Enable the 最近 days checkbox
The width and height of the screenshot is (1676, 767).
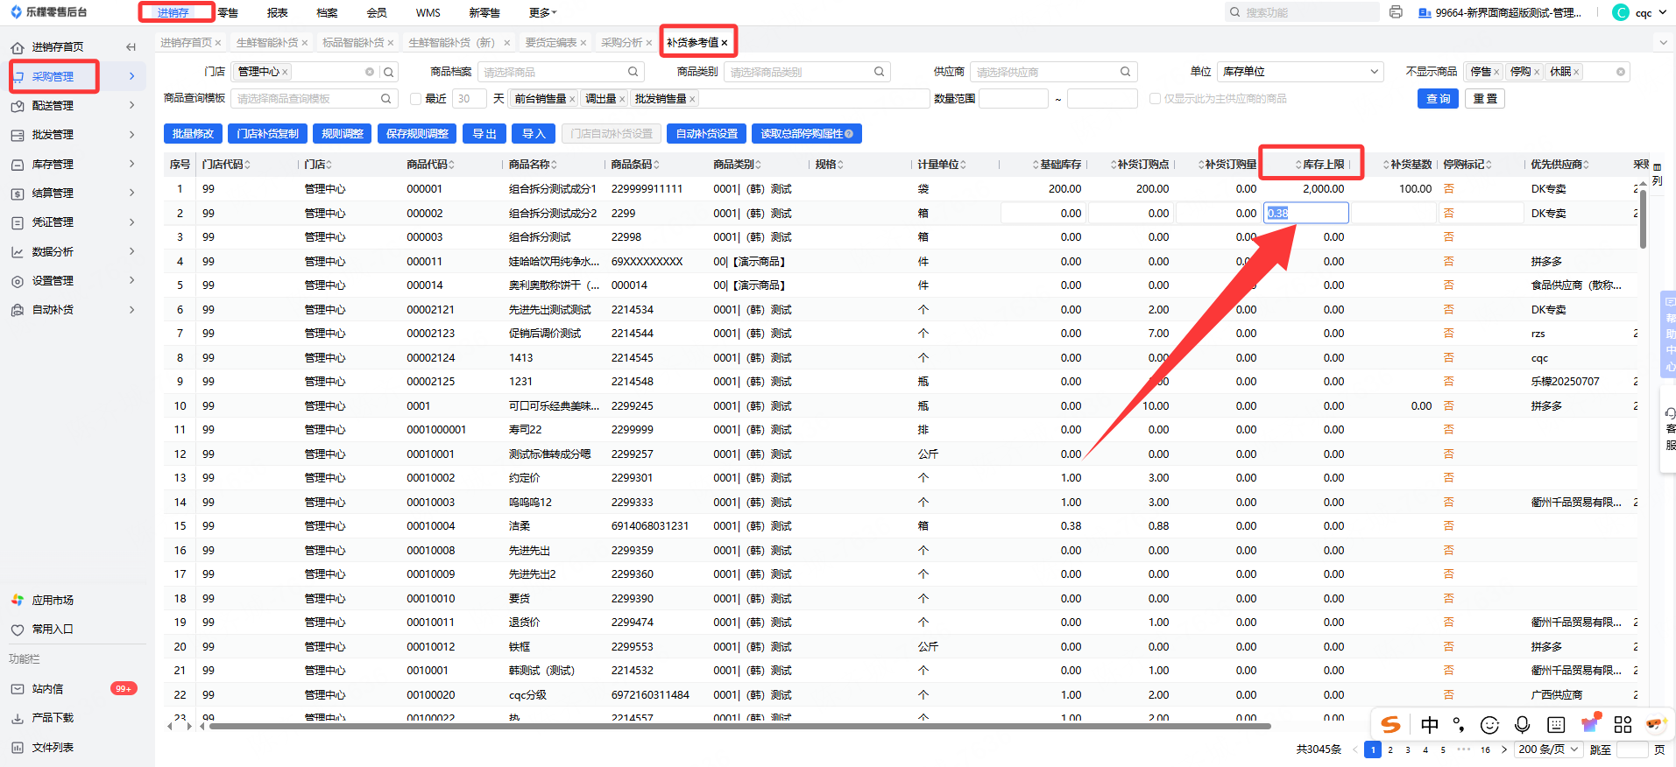[x=416, y=99]
